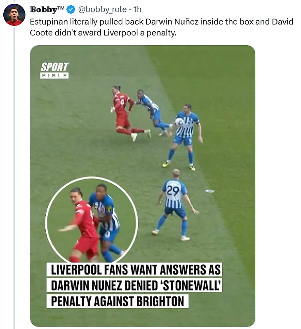The width and height of the screenshot is (301, 329).
Task: Open the circular zoomed-in inset of Nunez
Action: 92,220
